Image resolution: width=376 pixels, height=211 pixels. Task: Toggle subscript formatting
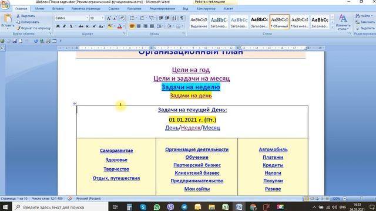[x=88, y=26]
